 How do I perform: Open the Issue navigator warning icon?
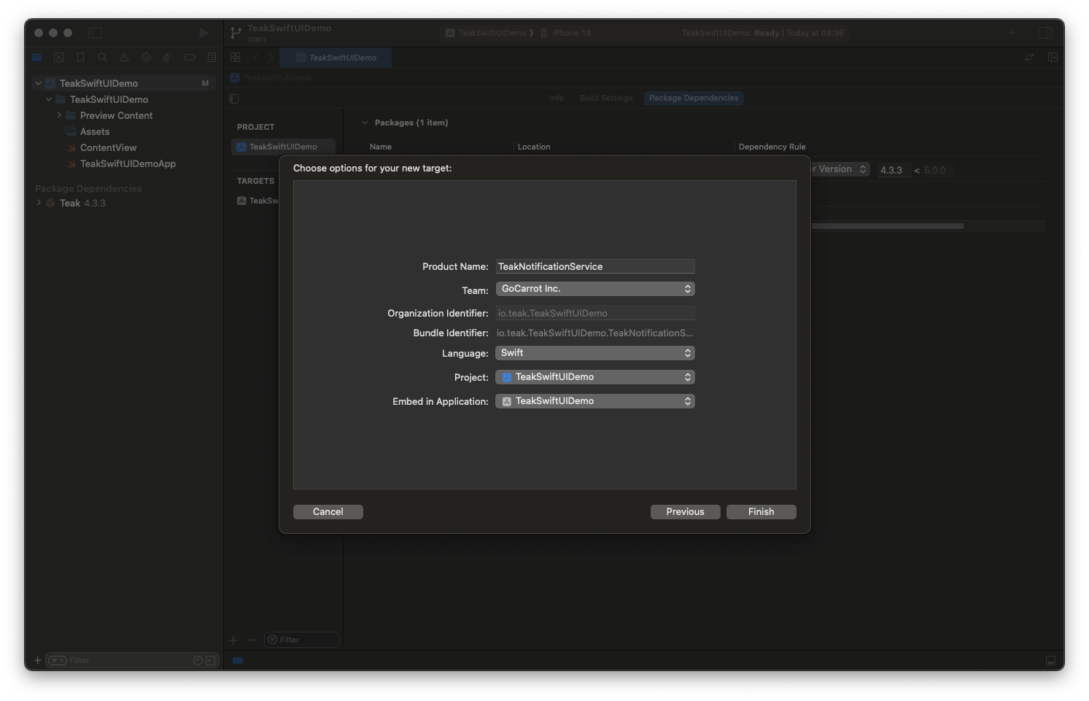point(125,58)
